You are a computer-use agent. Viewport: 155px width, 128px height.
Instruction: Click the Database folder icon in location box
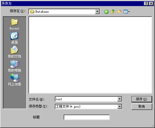(32, 11)
